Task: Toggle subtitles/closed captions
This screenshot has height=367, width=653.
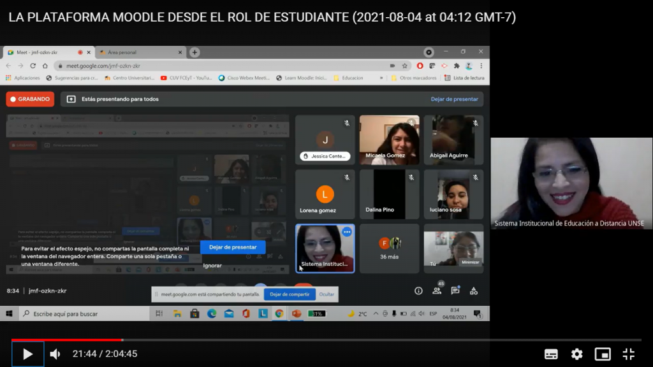Action: (551, 354)
